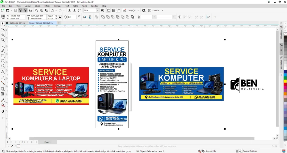
Task: Click the Import icon
Action: (70, 10)
